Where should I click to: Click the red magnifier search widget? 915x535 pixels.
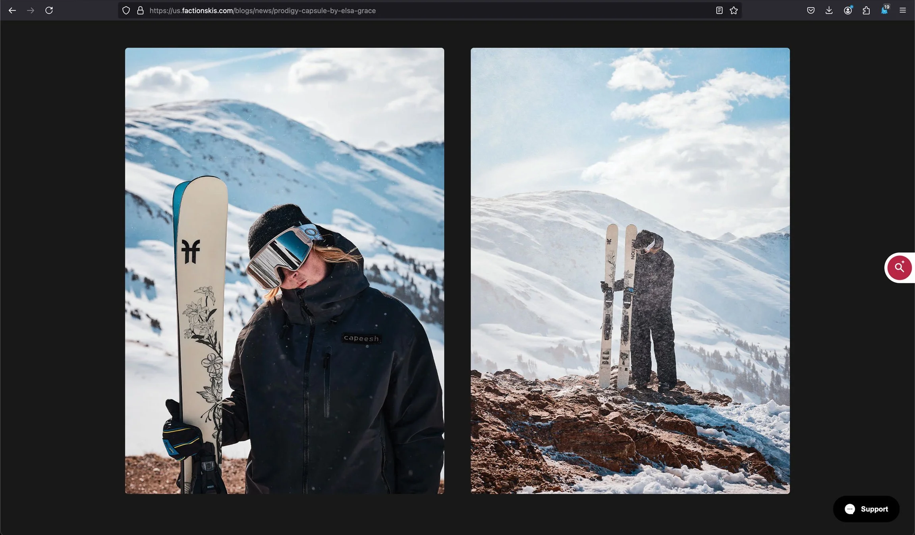pos(899,268)
